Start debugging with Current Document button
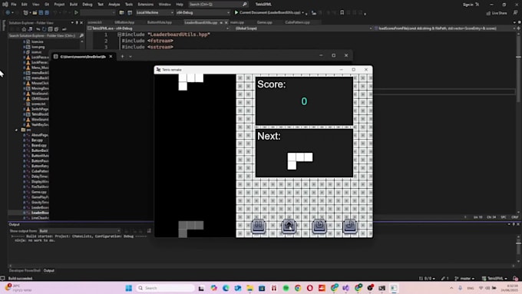The height and width of the screenshot is (294, 522). 269,12
